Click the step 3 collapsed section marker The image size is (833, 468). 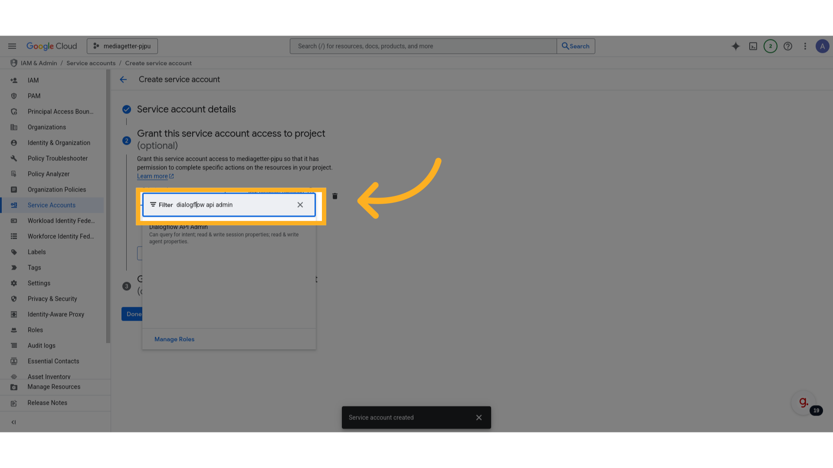[127, 286]
